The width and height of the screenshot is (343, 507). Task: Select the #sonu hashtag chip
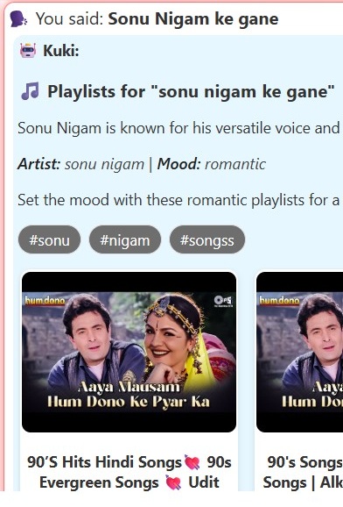49,240
